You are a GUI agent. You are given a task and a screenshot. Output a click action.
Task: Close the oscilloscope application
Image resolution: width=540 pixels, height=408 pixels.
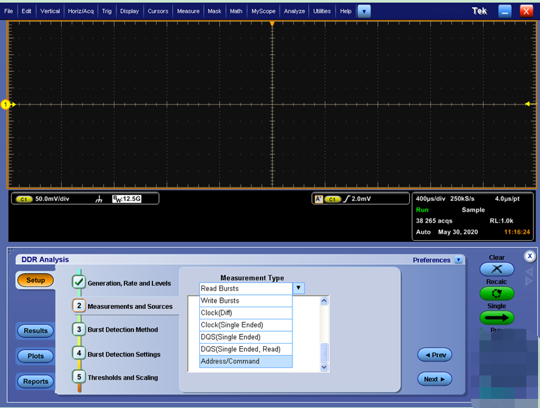coord(526,11)
